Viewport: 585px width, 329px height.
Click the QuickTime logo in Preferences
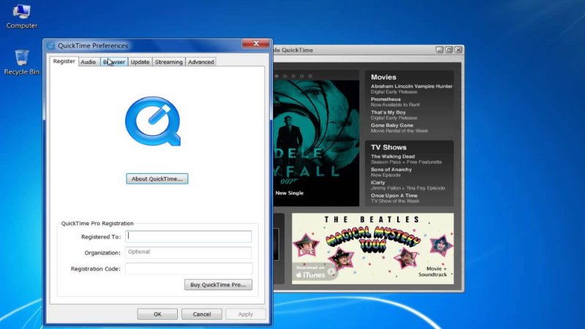pos(153,121)
